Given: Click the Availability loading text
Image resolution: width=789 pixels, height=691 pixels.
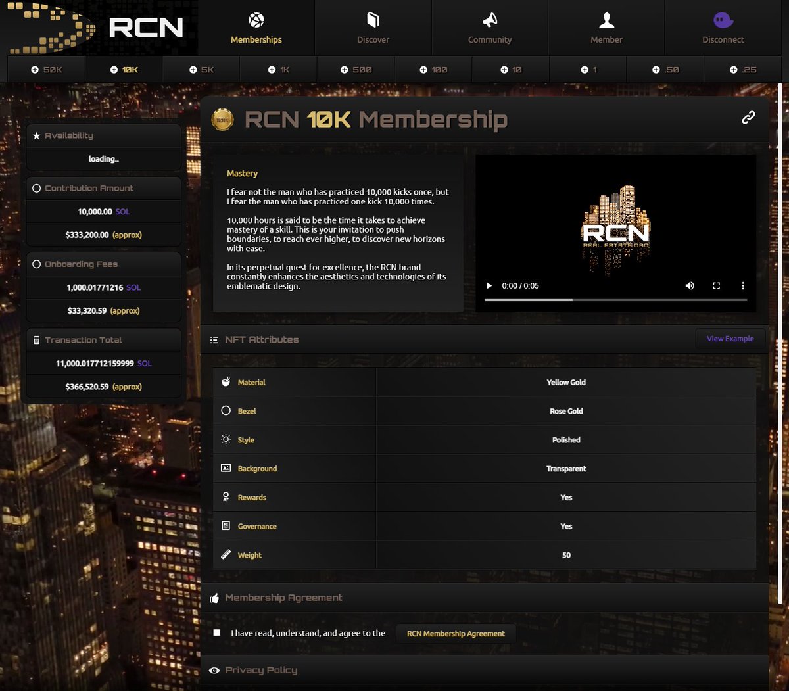Looking at the screenshot, I should click(104, 159).
